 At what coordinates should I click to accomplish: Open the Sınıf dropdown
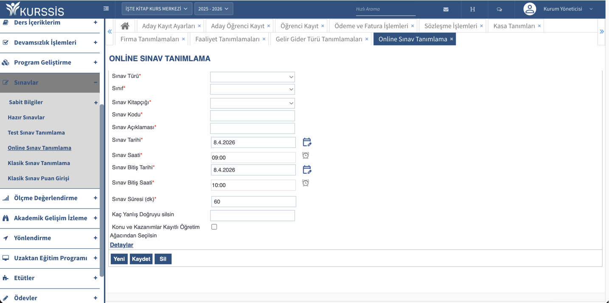(253, 89)
